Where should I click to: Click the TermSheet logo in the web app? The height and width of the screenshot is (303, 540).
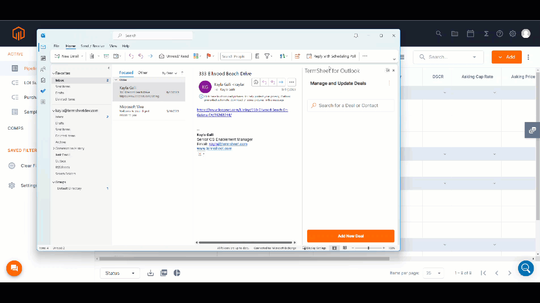(19, 33)
